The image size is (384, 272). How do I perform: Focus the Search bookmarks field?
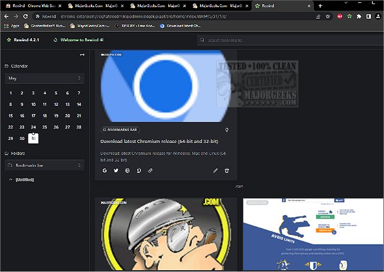[x=291, y=40]
